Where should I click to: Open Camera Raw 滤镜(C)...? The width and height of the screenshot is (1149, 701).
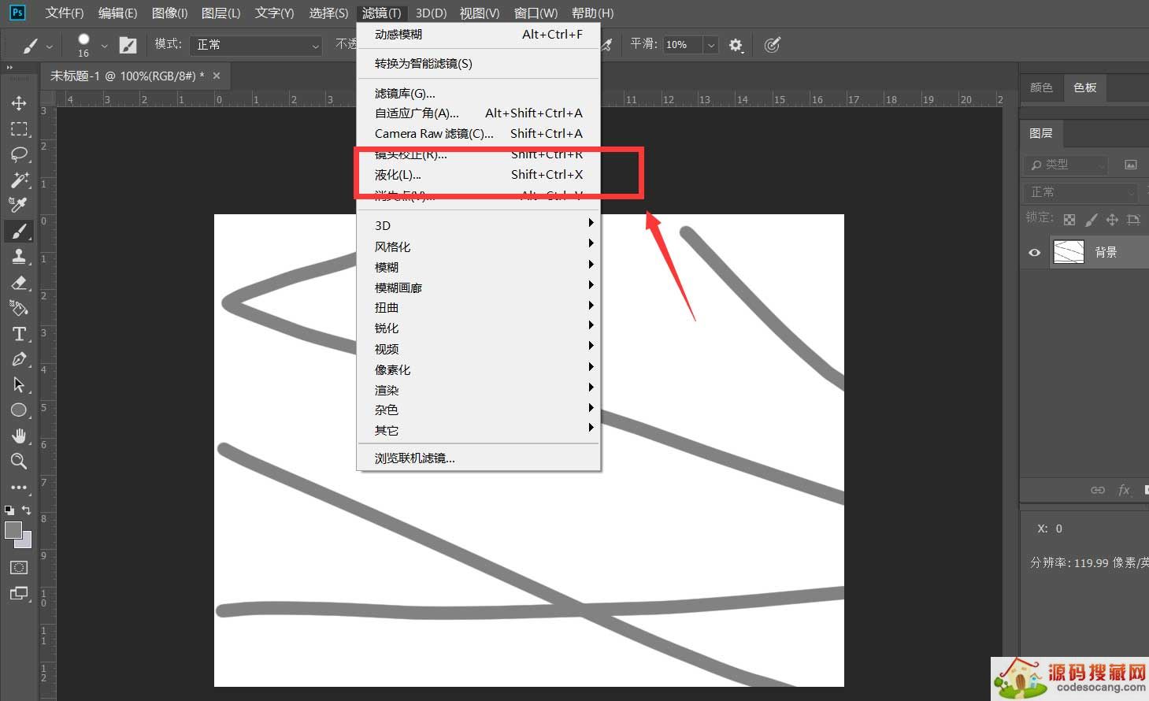point(479,134)
